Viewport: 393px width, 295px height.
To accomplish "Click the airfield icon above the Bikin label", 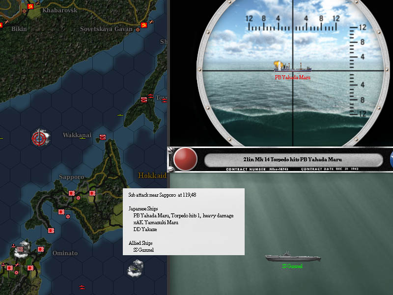I will click(x=7, y=22).
